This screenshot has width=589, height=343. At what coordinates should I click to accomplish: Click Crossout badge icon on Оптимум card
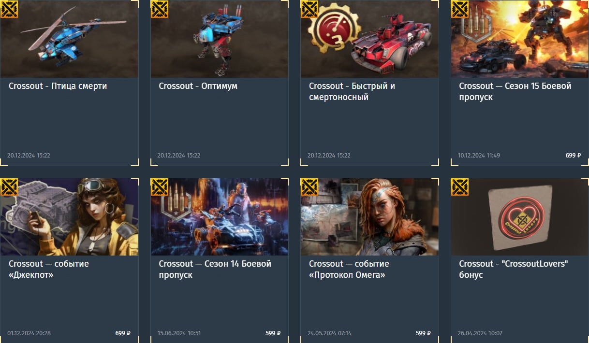point(159,9)
